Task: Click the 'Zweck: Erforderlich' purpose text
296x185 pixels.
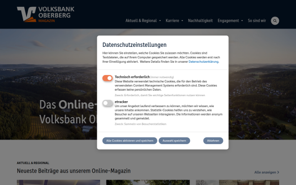Action: click(160, 95)
